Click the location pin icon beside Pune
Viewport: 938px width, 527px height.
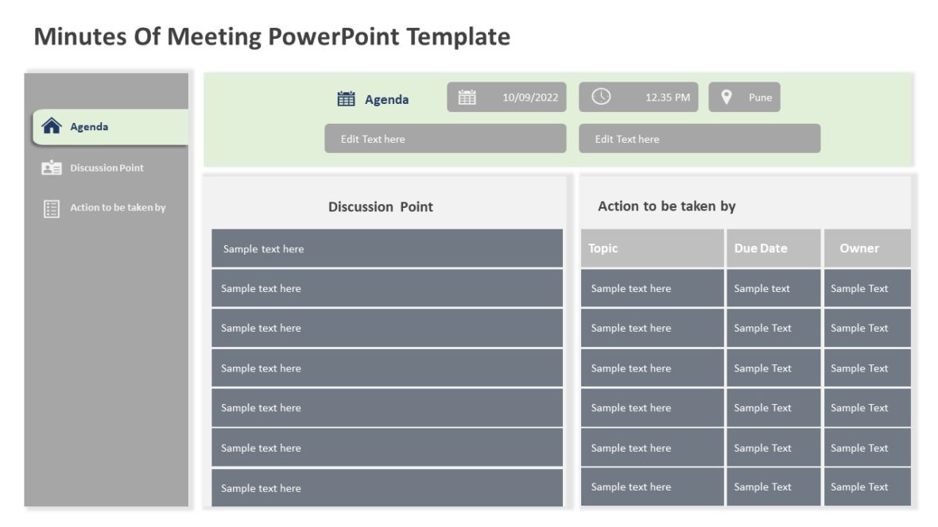(724, 97)
